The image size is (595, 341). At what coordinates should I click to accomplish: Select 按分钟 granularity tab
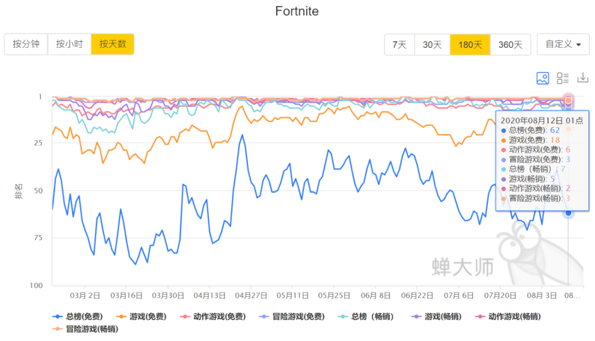pyautogui.click(x=26, y=44)
